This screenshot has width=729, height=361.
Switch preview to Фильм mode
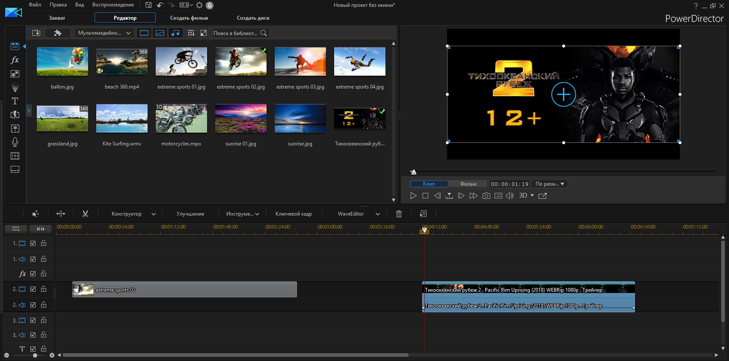coord(468,184)
